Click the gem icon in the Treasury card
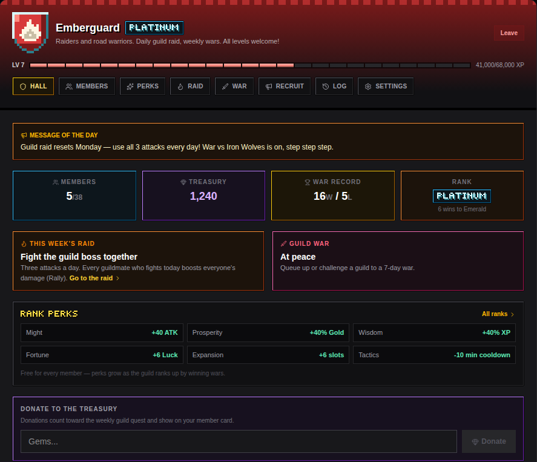This screenshot has height=462, width=537. pos(183,182)
